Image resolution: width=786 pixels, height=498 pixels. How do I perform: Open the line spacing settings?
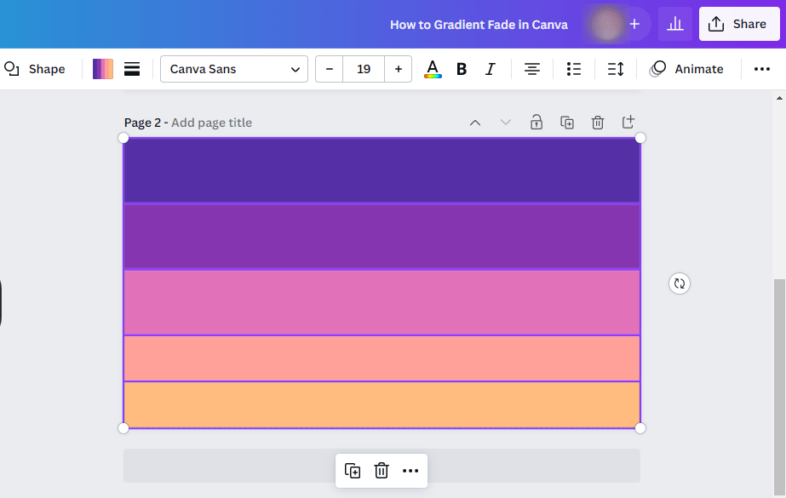[x=615, y=69]
